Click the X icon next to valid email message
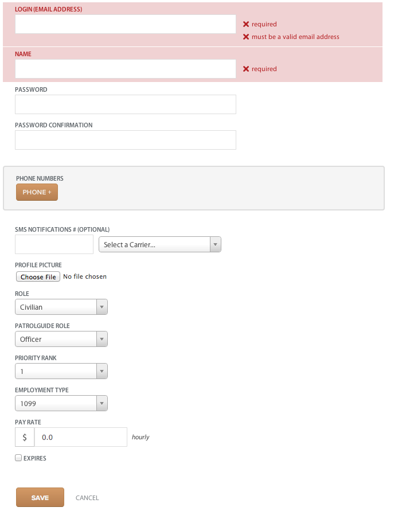The height and width of the screenshot is (511, 402). pos(246,37)
